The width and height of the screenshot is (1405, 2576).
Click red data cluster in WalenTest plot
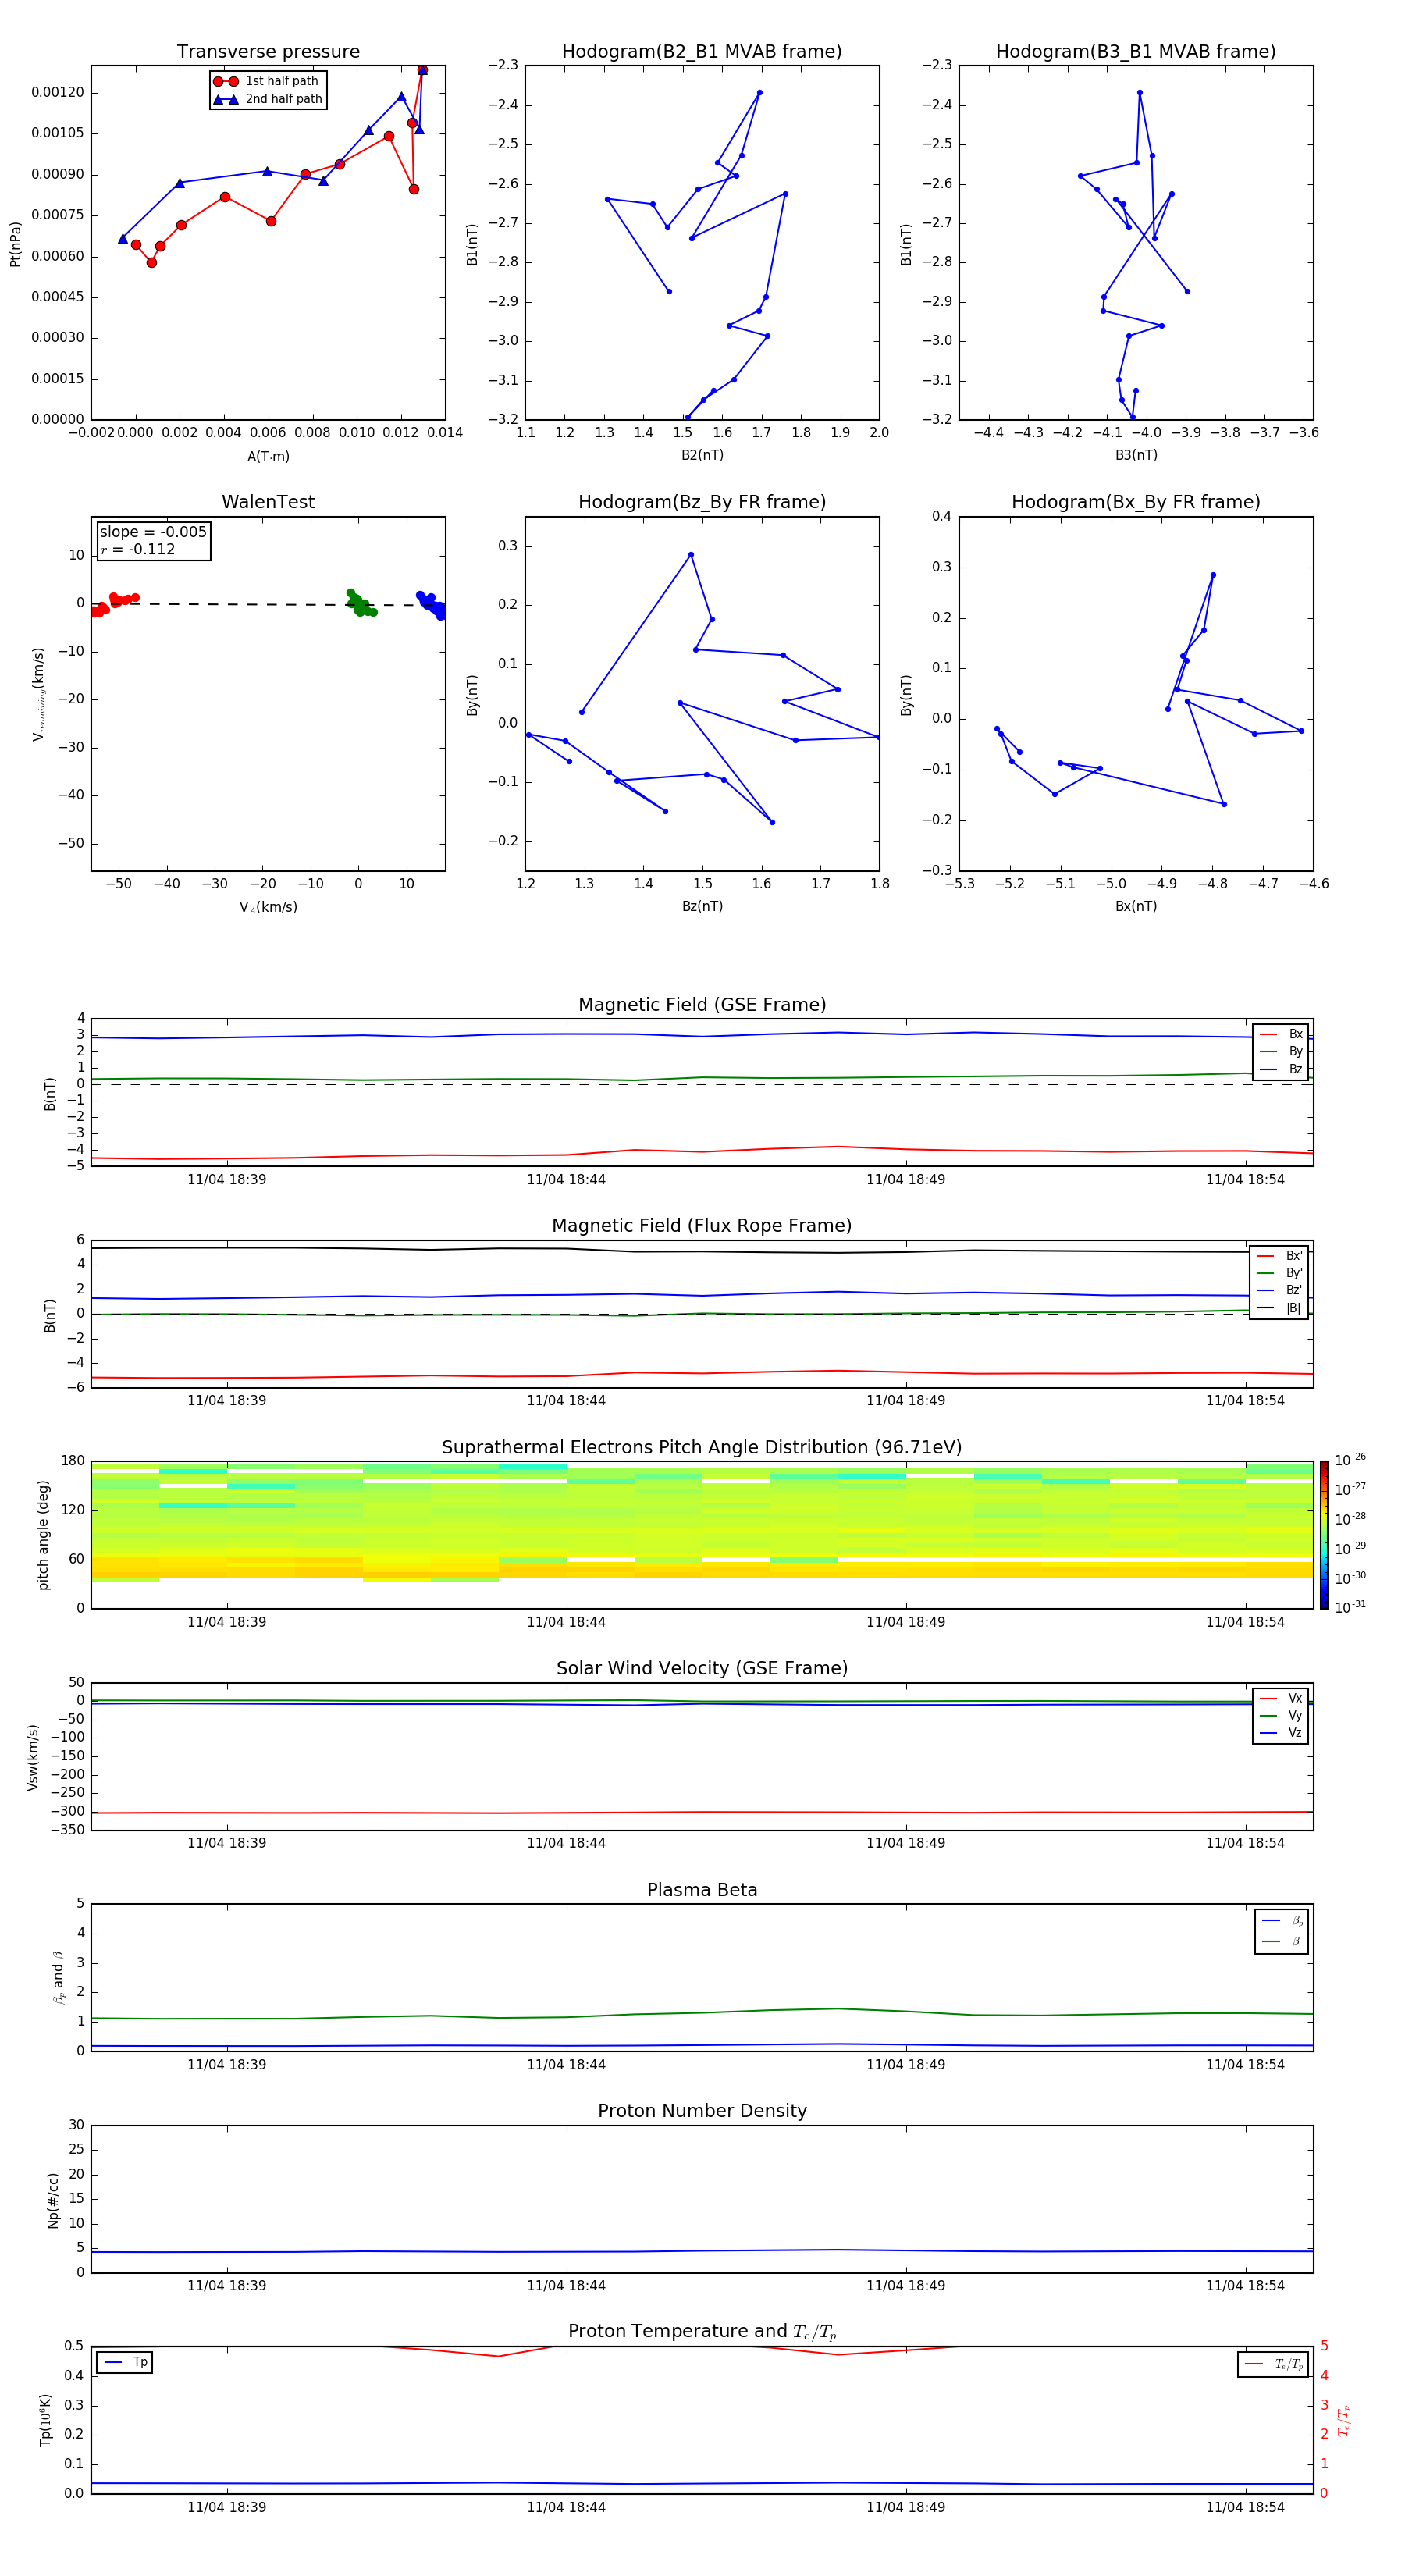click(x=113, y=604)
